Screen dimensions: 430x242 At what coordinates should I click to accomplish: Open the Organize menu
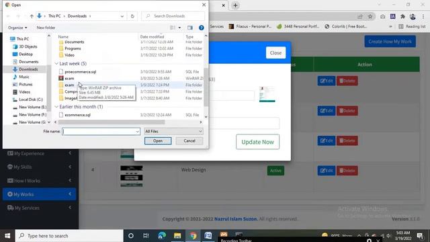(17, 28)
